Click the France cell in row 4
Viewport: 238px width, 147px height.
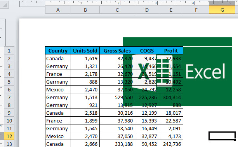(58, 74)
